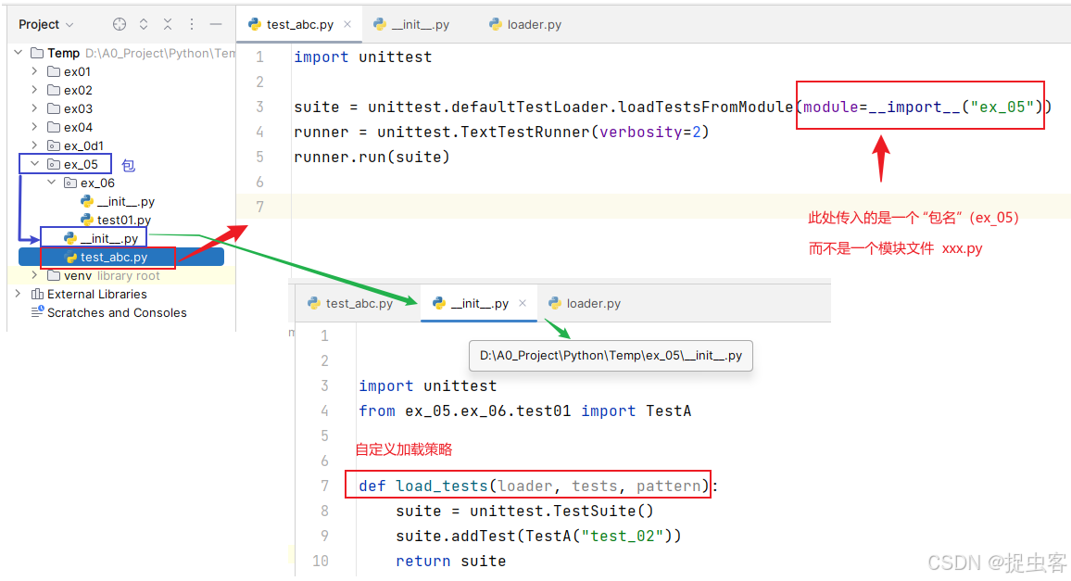Screen dimensions: 1071x581
Task: Open Project panel options three-dot menu
Action: tap(192, 25)
